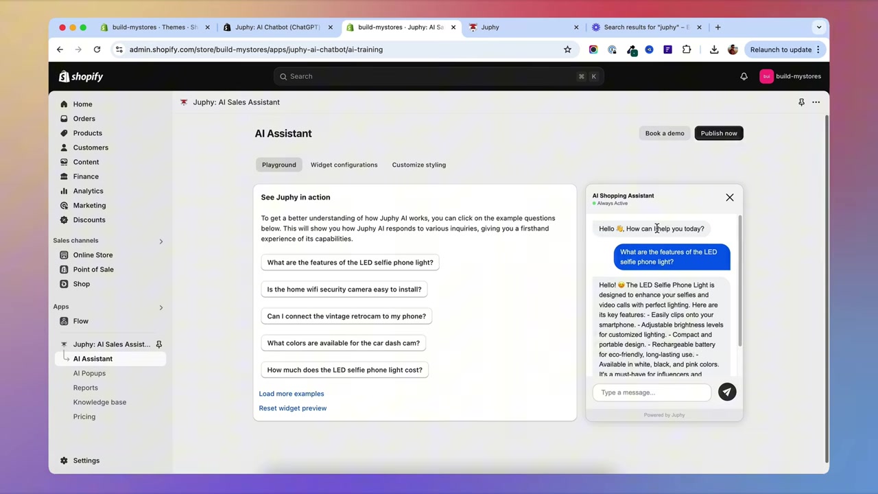Open the tab list dropdown arrow
The image size is (878, 494).
click(818, 27)
